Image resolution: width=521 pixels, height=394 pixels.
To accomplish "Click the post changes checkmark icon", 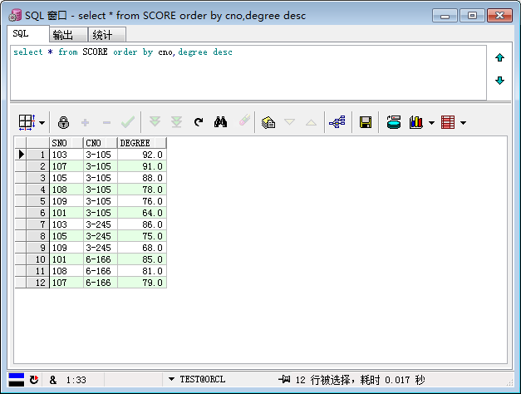I will click(128, 122).
